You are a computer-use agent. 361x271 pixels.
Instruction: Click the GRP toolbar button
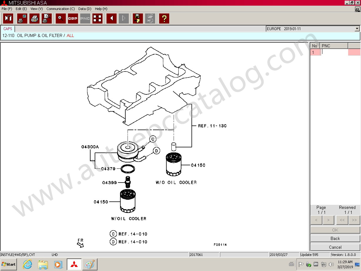tap(73, 19)
